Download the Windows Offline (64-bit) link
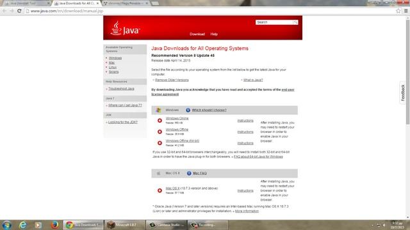410x230 pixels. [x=183, y=141]
